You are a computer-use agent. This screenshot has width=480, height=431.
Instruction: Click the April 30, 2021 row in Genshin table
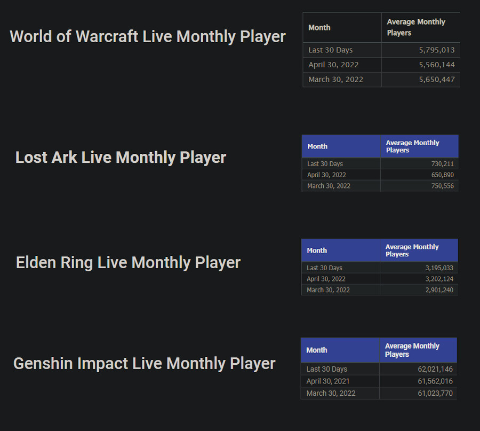click(379, 381)
